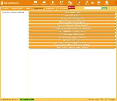Click the green 'Актуальная версия' label
The width and height of the screenshot is (117, 101).
click(x=27, y=99)
